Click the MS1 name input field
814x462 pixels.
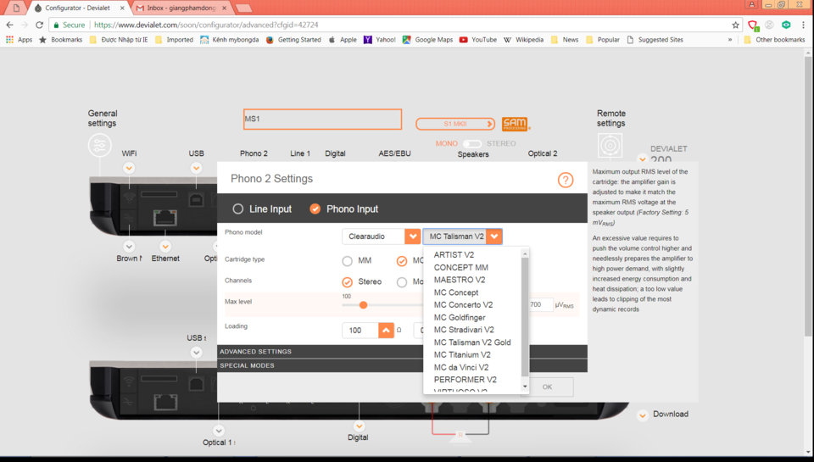coord(322,119)
